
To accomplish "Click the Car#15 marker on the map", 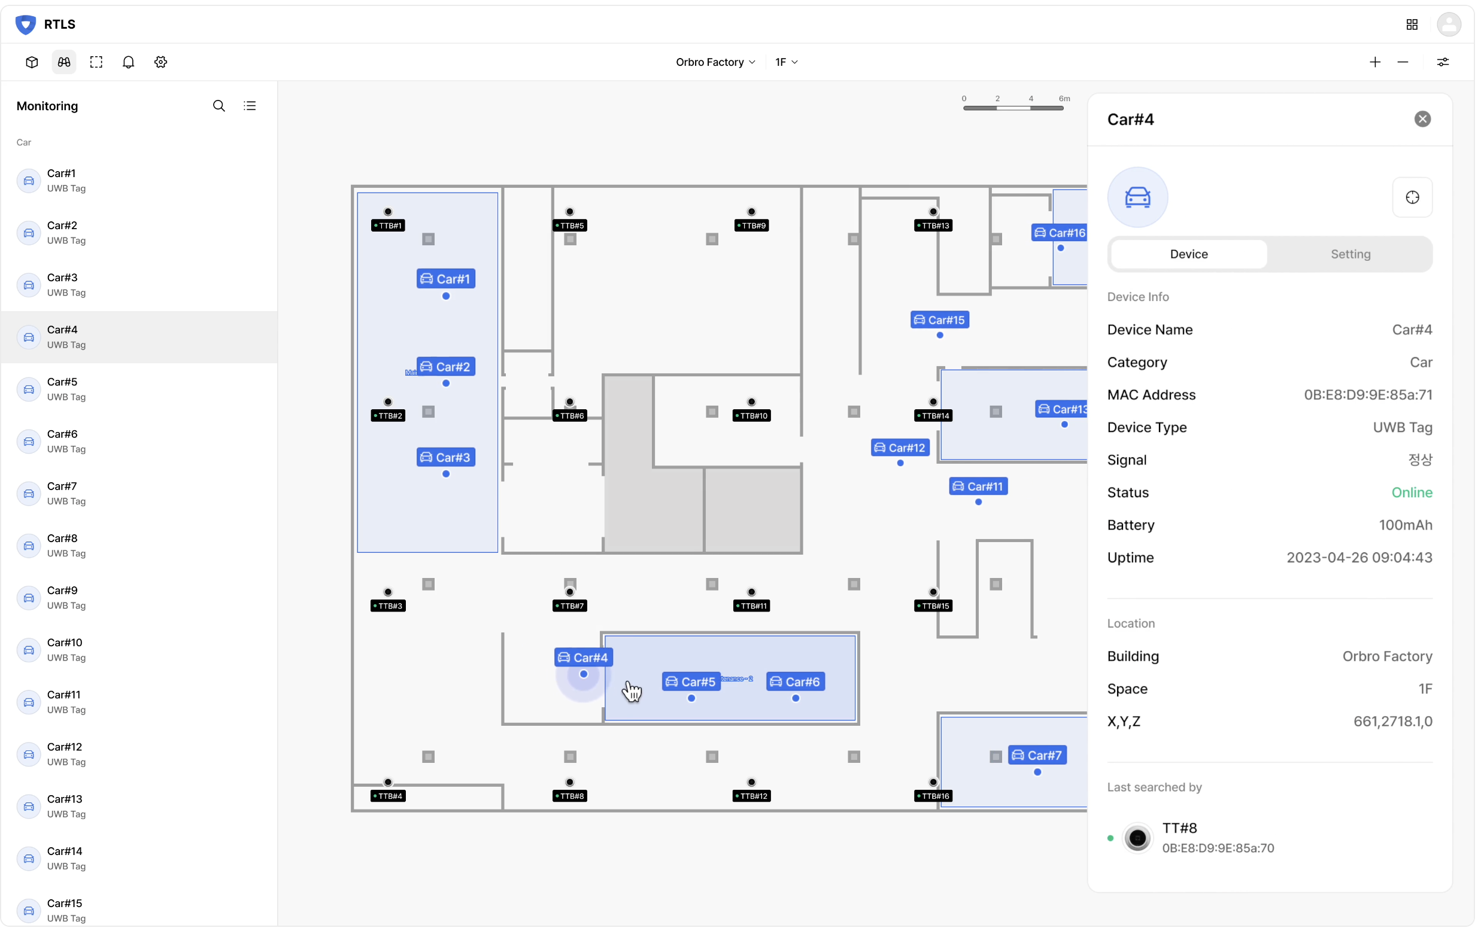I will tap(939, 320).
